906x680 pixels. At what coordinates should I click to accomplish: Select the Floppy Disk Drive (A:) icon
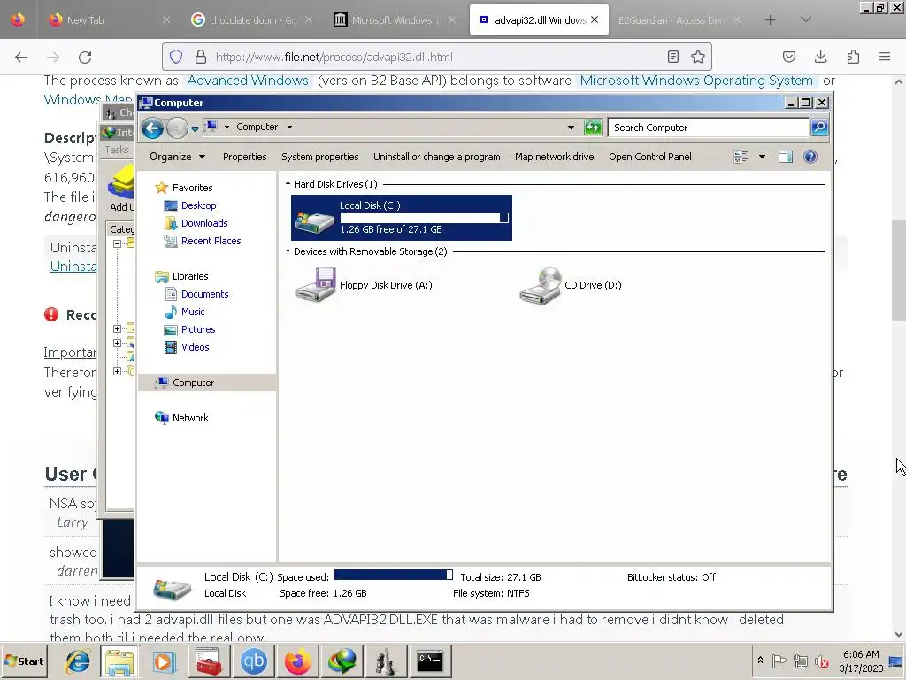316,284
